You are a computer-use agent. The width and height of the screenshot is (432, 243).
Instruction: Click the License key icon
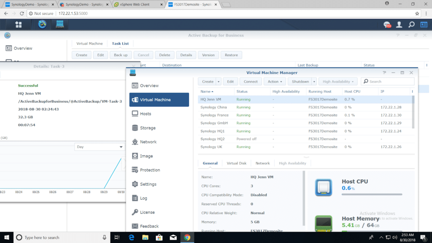[x=135, y=212]
